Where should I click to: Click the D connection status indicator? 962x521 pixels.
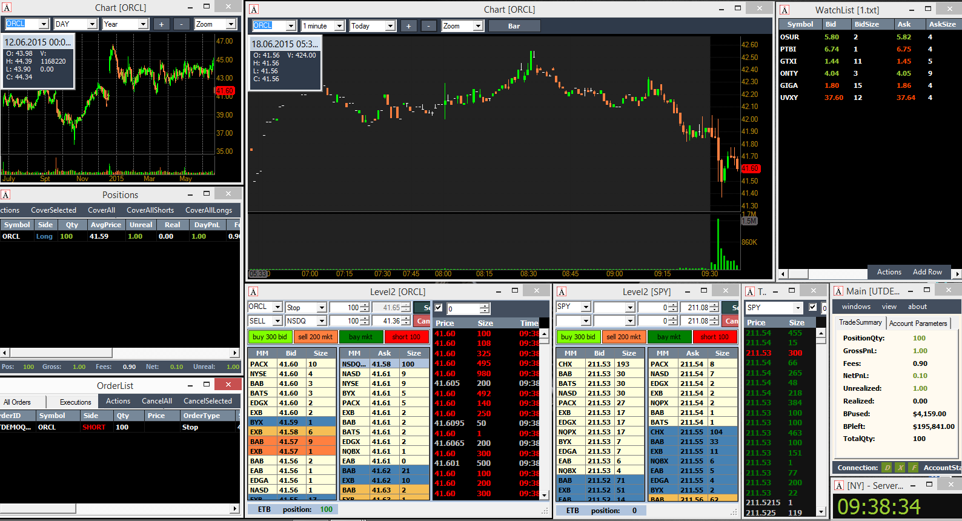click(887, 468)
